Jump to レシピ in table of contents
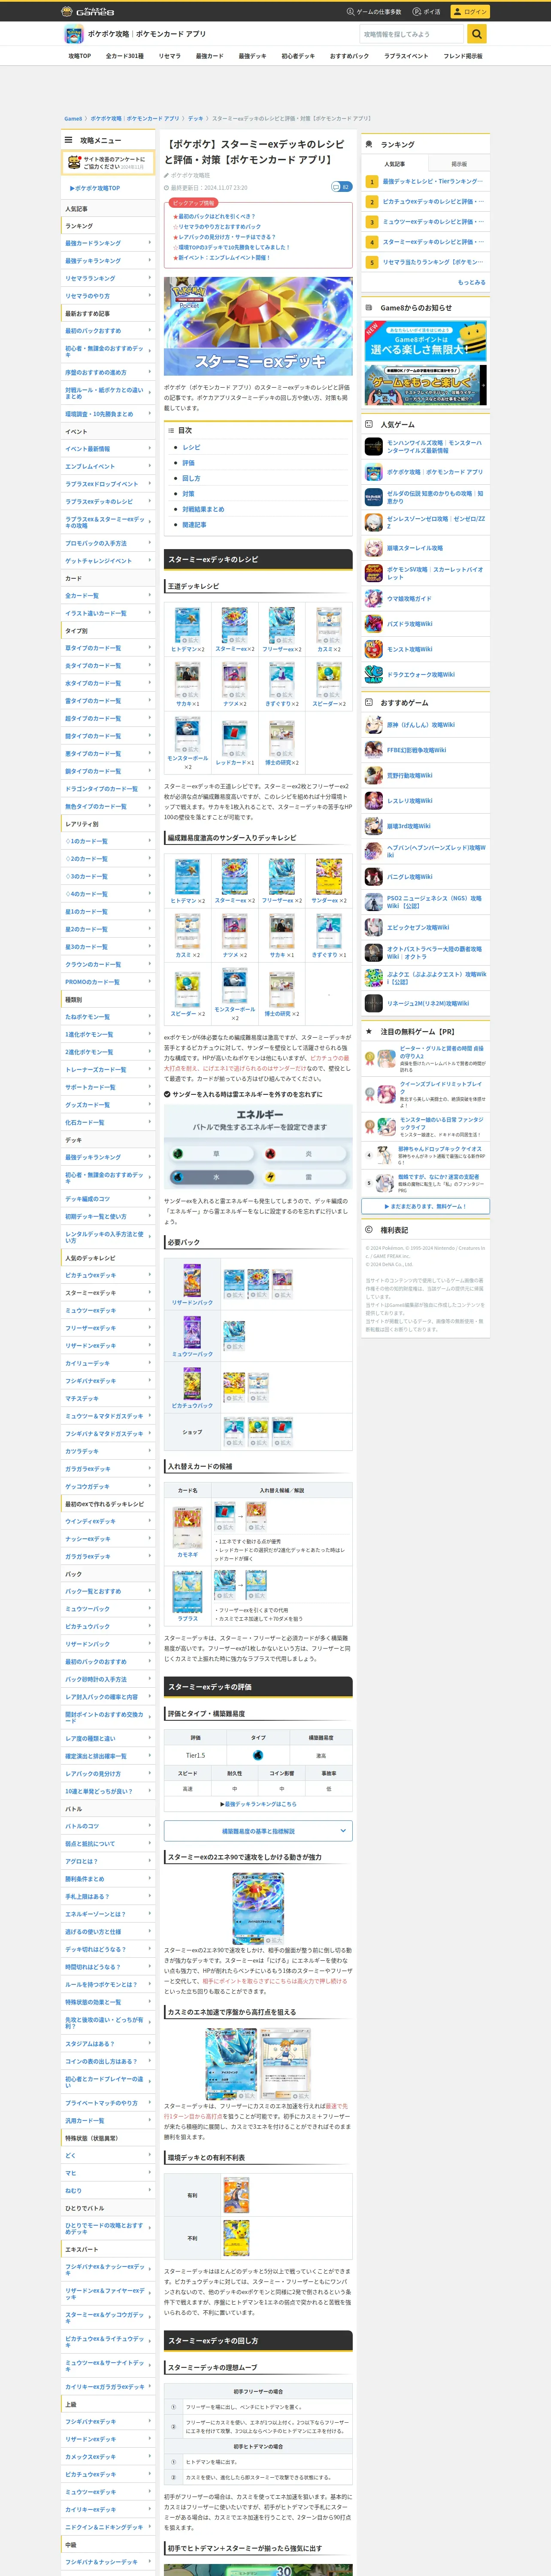This screenshot has width=551, height=2576. (191, 447)
